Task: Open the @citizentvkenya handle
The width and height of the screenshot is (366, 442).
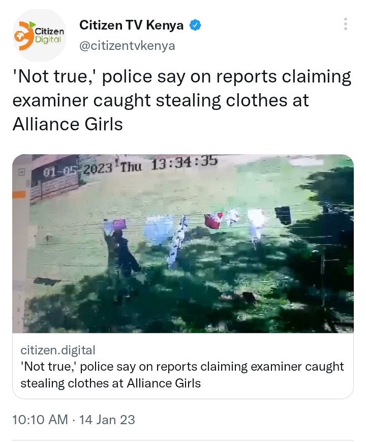Action: pos(127,45)
